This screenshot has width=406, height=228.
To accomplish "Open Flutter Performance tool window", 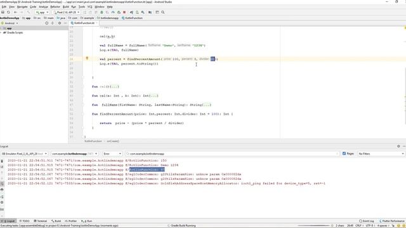I will [x=392, y=221].
